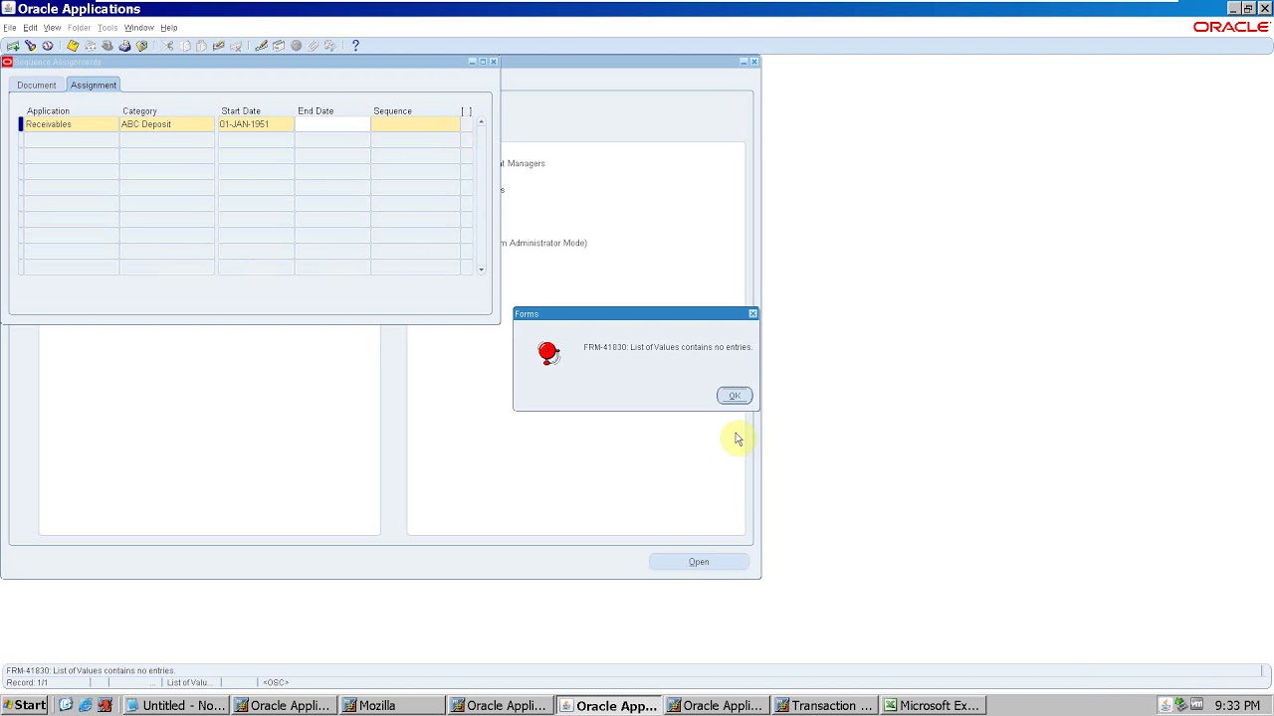Click the table scrollbar down arrow

tap(481, 269)
